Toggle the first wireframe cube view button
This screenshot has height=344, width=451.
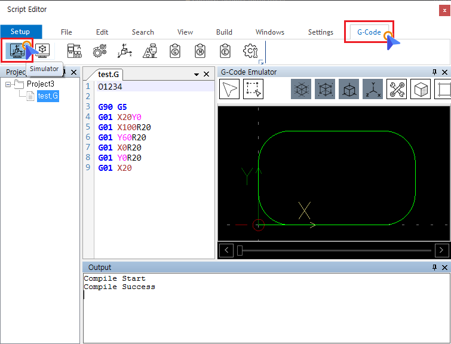click(x=301, y=90)
